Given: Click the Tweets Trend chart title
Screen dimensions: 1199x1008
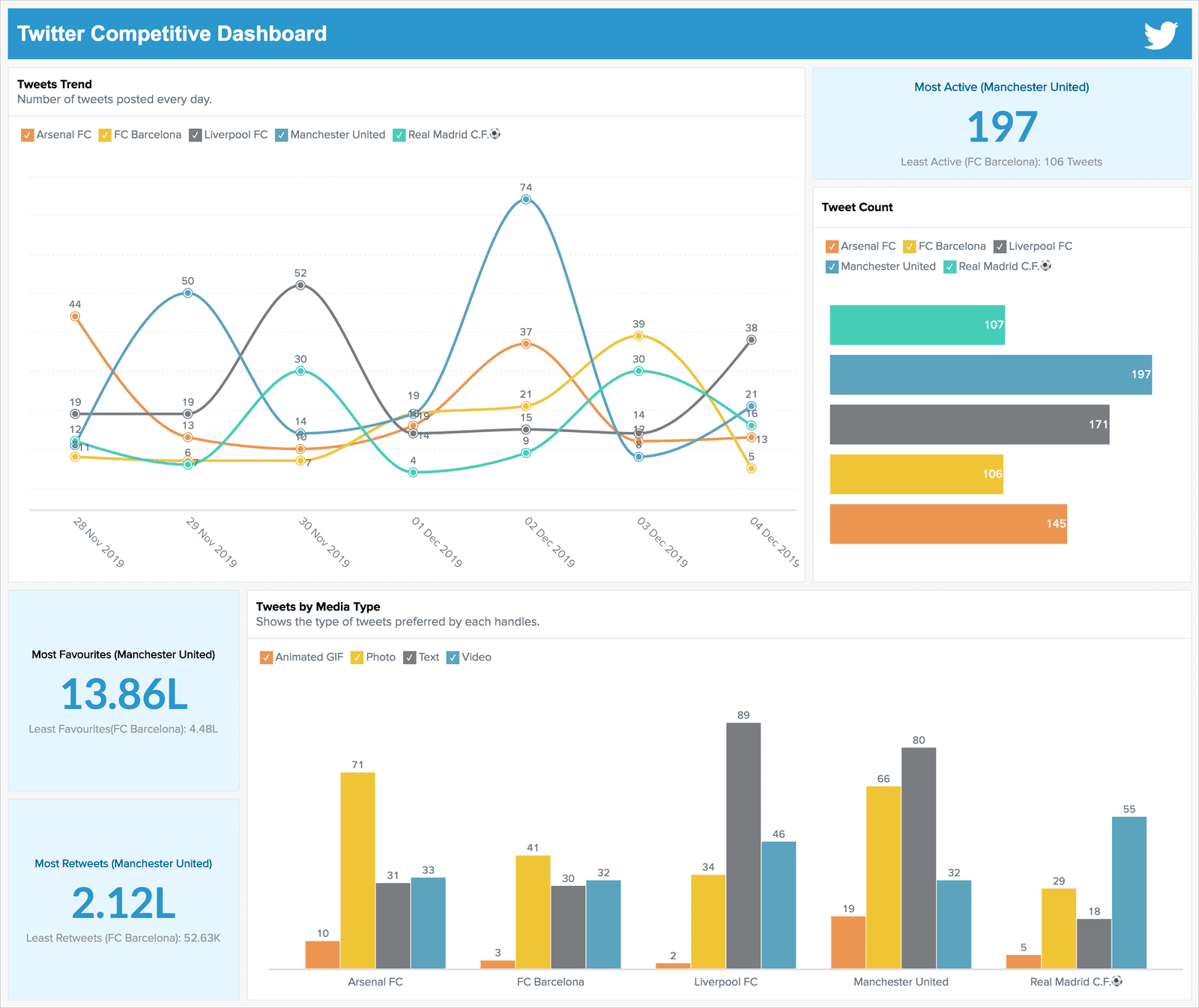Looking at the screenshot, I should (55, 85).
